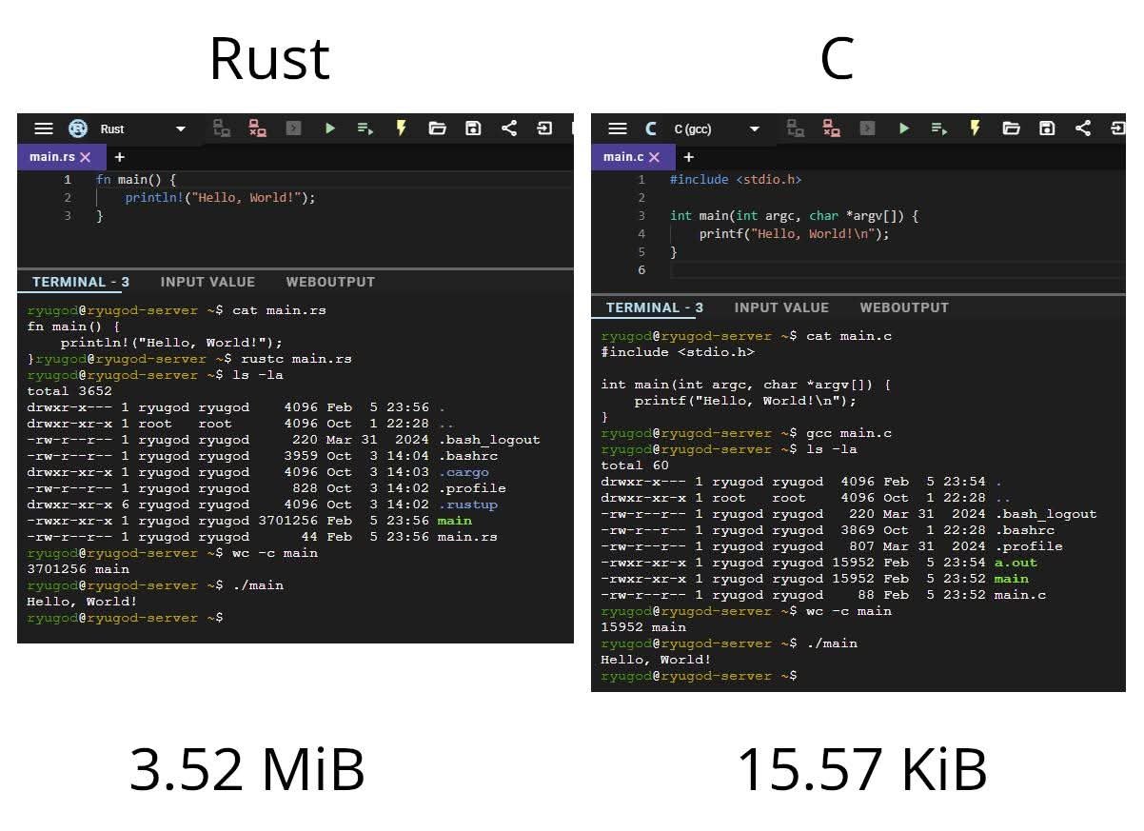Click the save icon in the C (gcc) toolbar
The height and width of the screenshot is (831, 1144).
[x=1047, y=129]
